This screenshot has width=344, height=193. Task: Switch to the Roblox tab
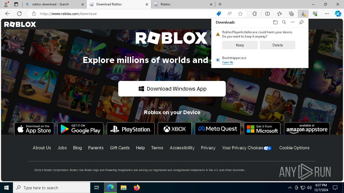[x=183, y=4]
